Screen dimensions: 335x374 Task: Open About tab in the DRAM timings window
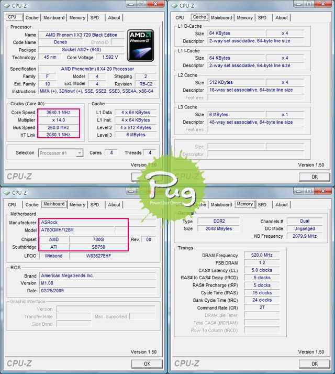click(282, 205)
